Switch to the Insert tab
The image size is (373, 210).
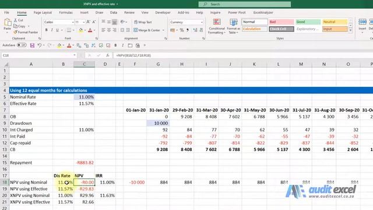(84, 12)
